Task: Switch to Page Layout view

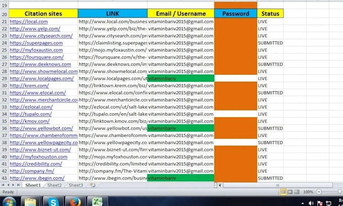Action: pos(290,192)
